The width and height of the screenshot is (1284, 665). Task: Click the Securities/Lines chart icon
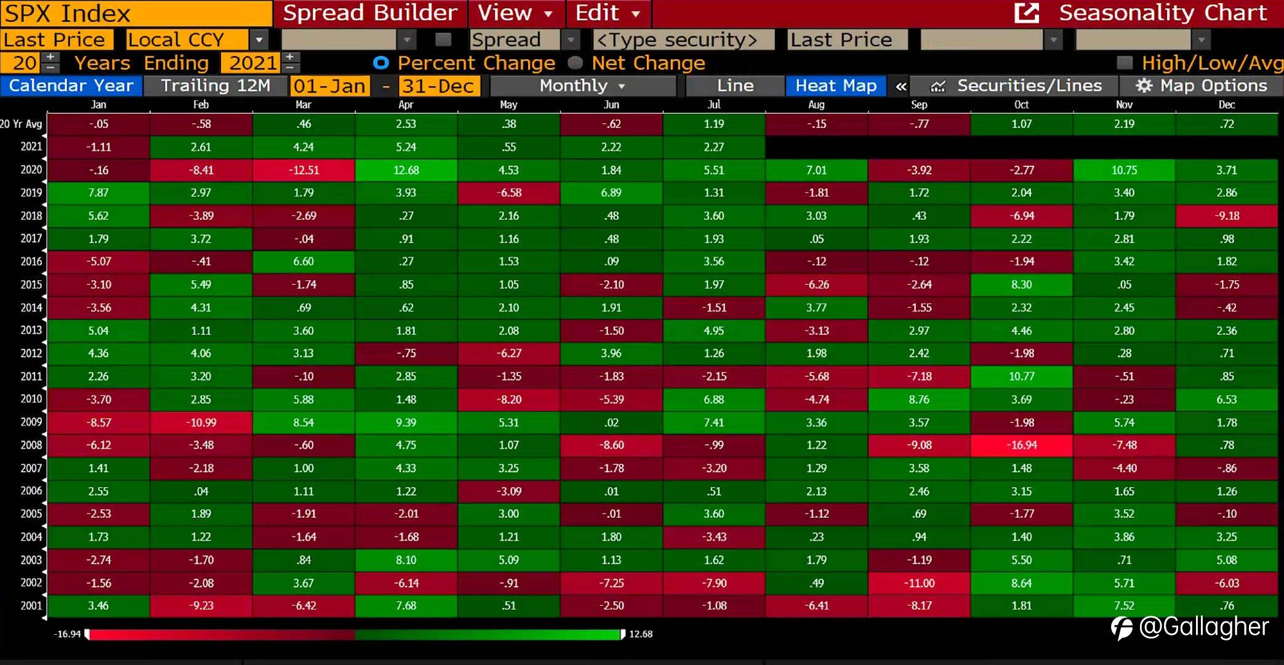click(937, 86)
